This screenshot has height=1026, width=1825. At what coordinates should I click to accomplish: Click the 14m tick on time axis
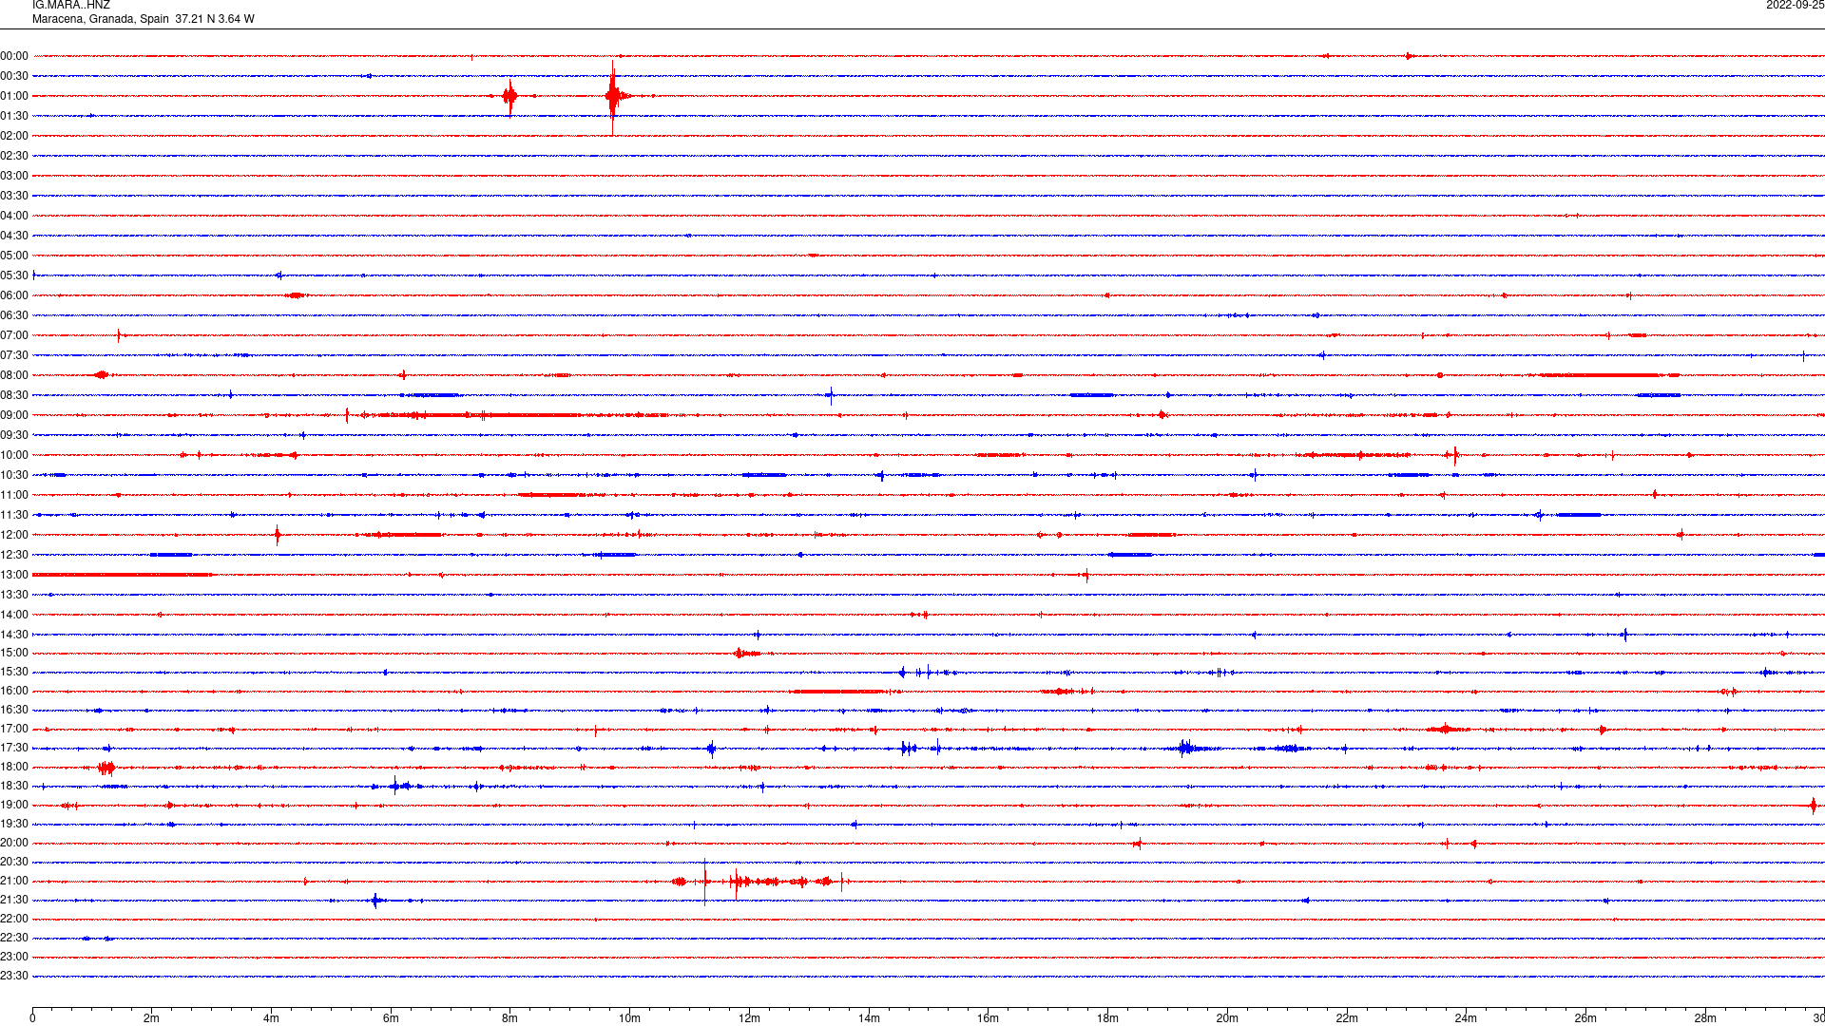pyautogui.click(x=869, y=1018)
